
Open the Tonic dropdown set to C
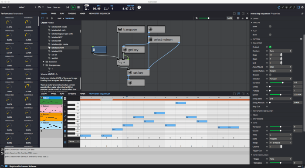[280, 135]
